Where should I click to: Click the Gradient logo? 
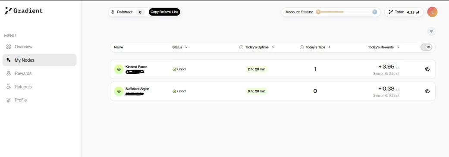tap(23, 11)
